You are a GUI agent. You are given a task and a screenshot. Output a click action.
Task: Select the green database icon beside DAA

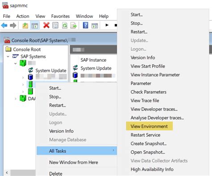point(23,98)
